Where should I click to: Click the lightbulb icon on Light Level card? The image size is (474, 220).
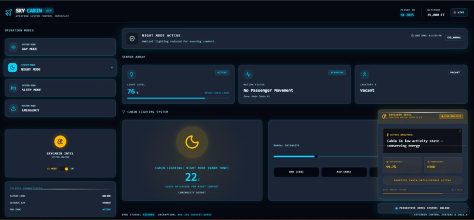tap(132, 74)
